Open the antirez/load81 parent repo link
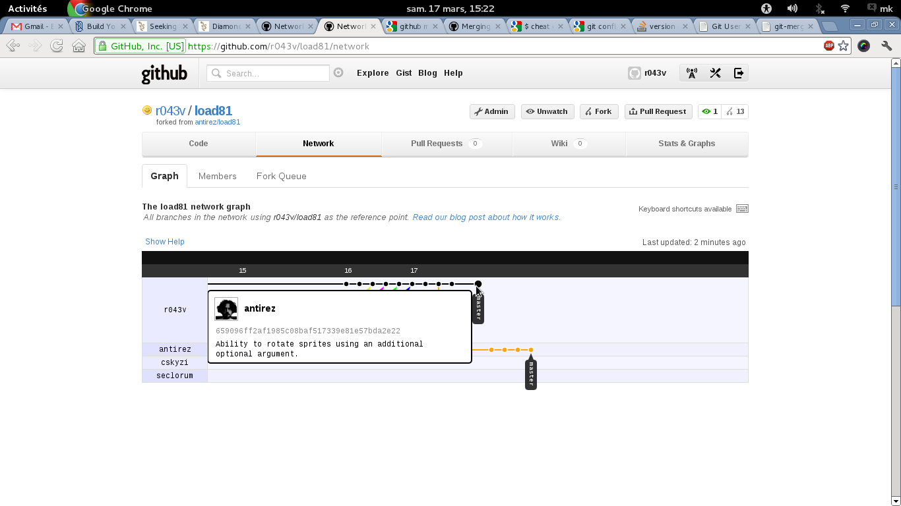The width and height of the screenshot is (901, 506). (217, 122)
